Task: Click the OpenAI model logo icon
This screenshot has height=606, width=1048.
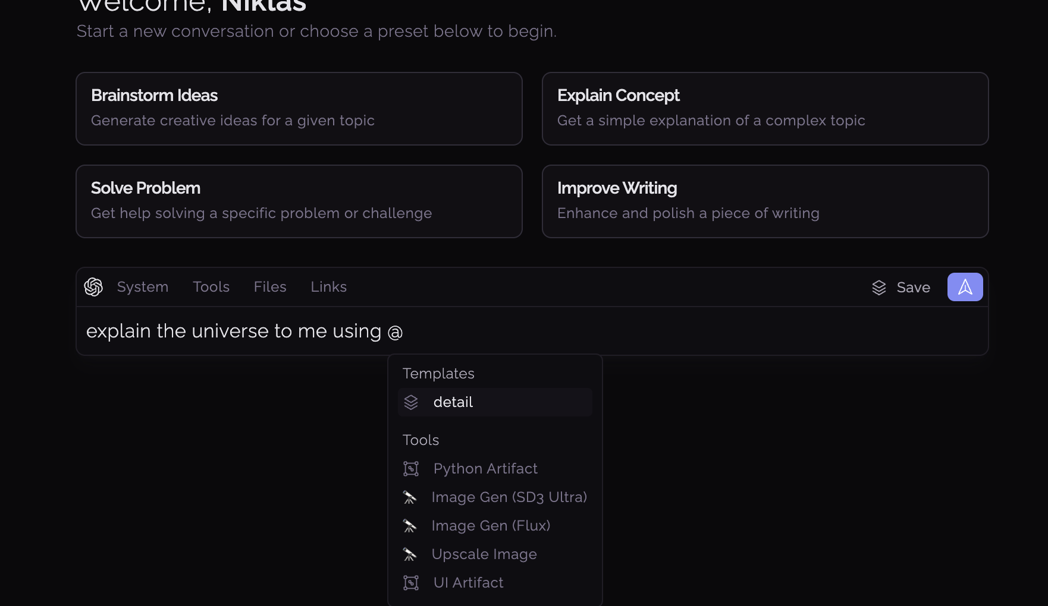Action: tap(93, 287)
